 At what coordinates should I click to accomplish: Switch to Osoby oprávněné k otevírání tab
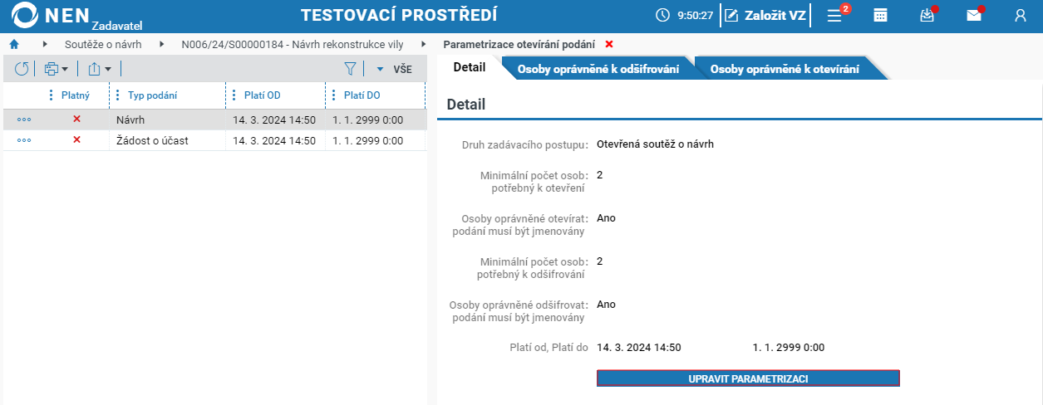click(785, 70)
